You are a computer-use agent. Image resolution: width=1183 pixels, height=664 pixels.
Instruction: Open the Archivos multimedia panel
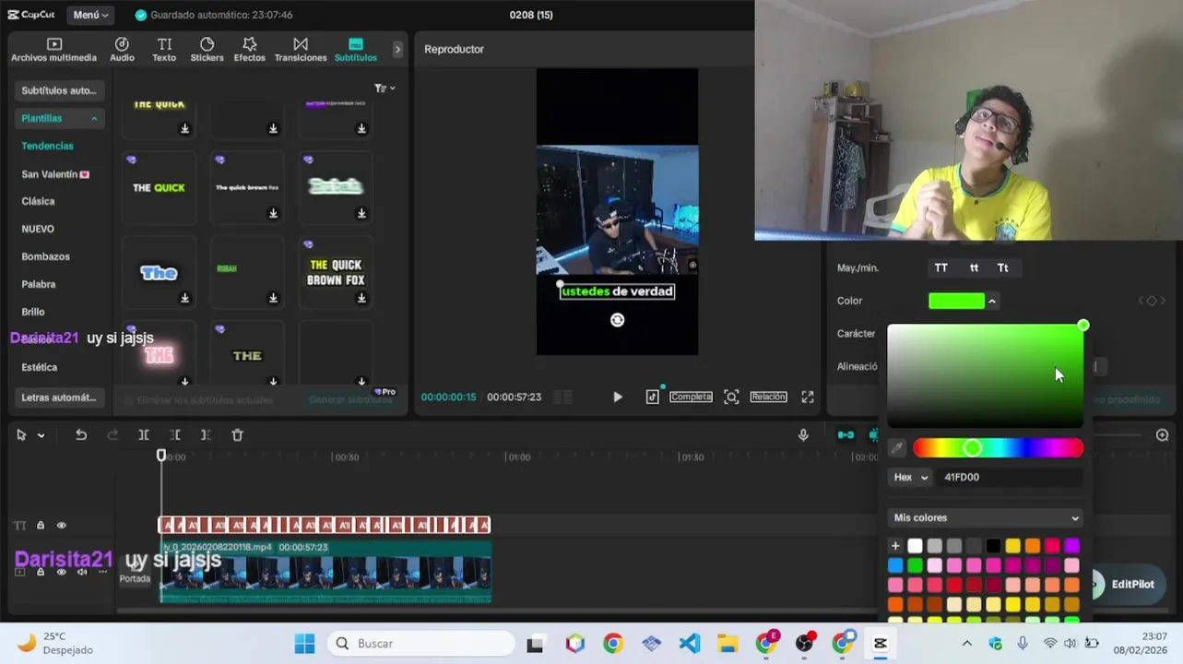click(53, 50)
